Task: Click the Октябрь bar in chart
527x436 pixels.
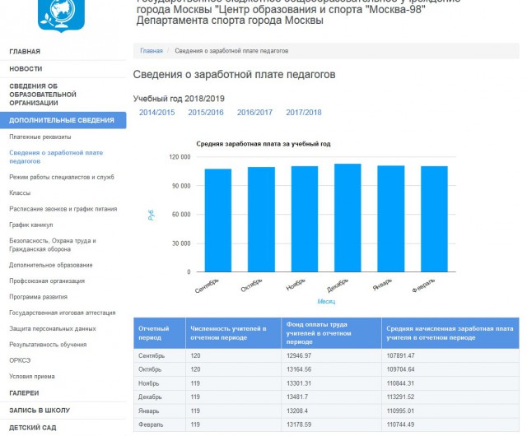Action: point(261,220)
